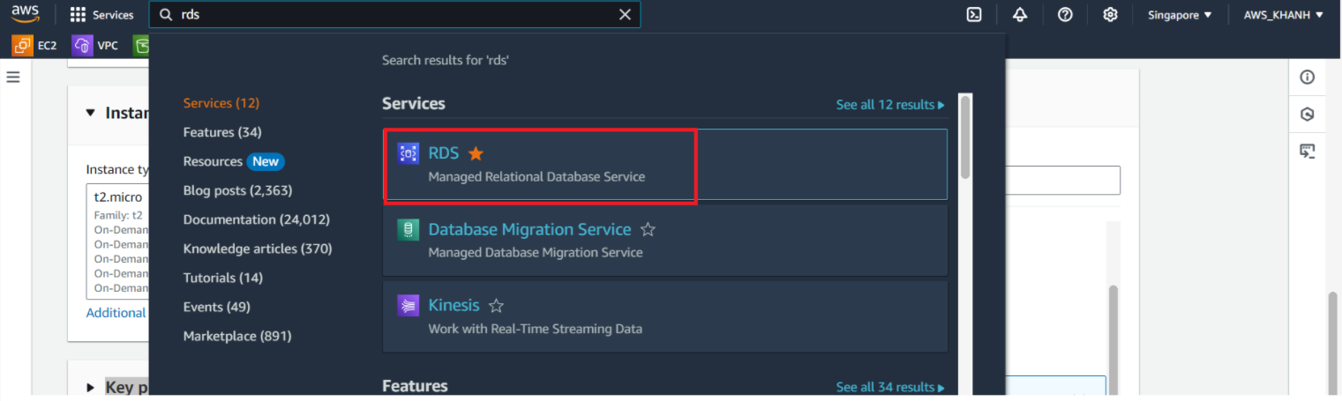
Task: Filter results by Marketplace (891)
Action: (x=237, y=336)
